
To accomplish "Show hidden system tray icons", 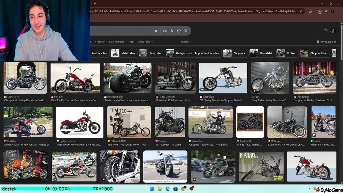I will coord(309,189).
